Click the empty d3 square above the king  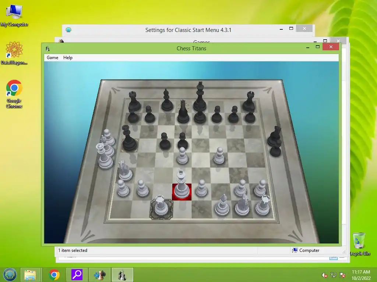click(182, 175)
